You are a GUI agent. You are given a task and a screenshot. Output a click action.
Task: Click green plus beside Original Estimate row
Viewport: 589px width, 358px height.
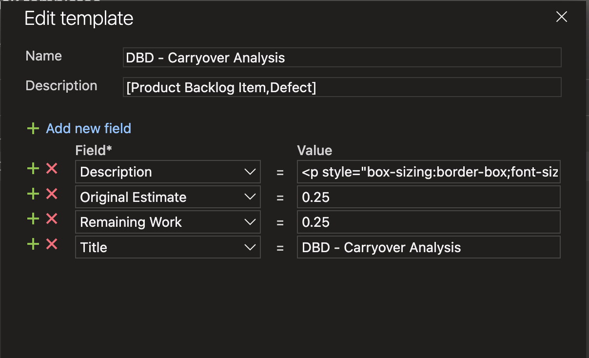(x=33, y=194)
